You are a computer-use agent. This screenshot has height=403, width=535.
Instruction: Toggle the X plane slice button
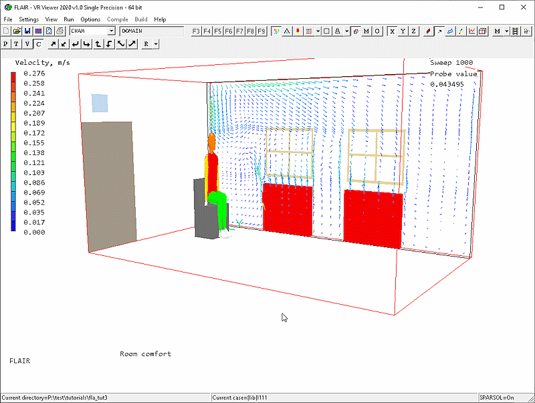pos(393,31)
